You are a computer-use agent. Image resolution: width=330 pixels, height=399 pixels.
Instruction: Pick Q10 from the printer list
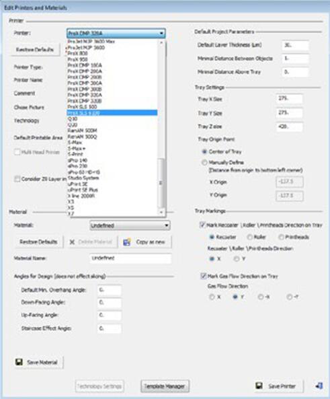112,119
